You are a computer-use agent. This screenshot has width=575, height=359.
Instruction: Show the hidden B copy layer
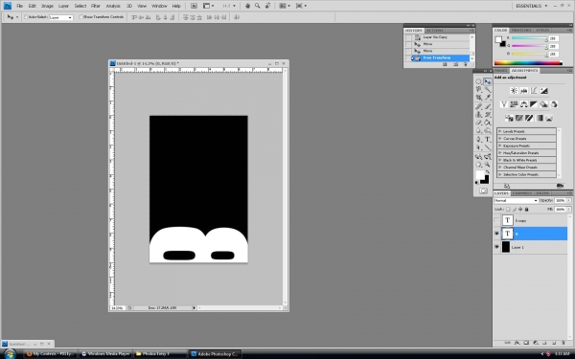click(496, 220)
